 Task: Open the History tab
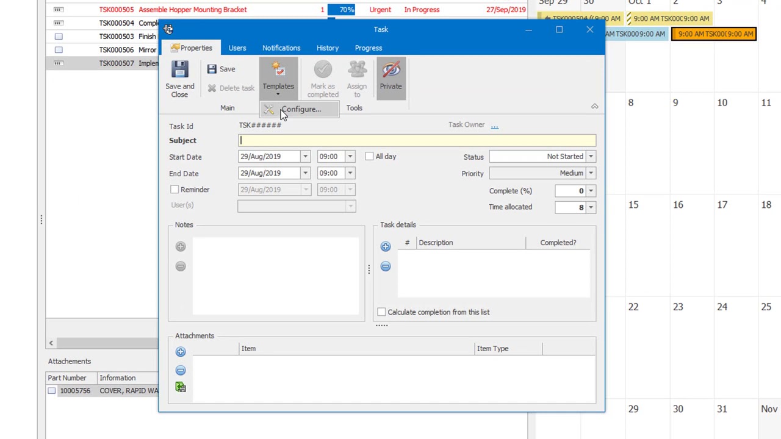tap(328, 48)
